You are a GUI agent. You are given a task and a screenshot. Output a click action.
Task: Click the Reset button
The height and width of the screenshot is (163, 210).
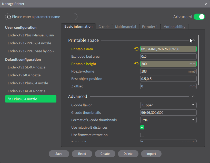pos(82,154)
